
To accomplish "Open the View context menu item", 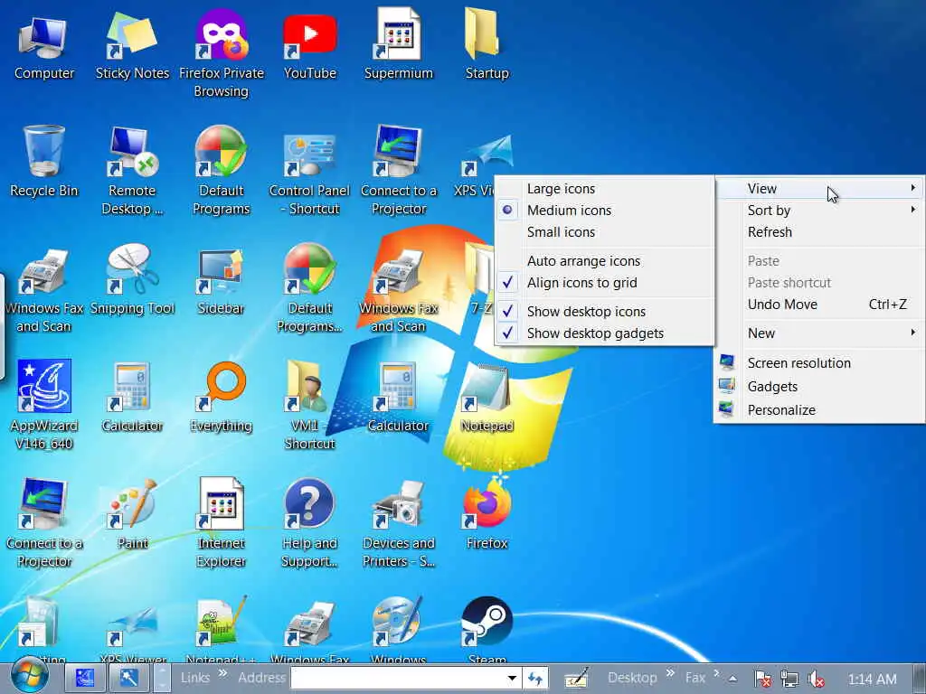I will click(x=819, y=189).
